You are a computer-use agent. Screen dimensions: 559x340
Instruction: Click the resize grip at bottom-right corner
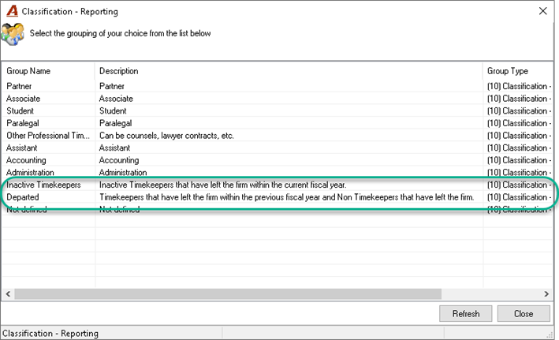550,334
